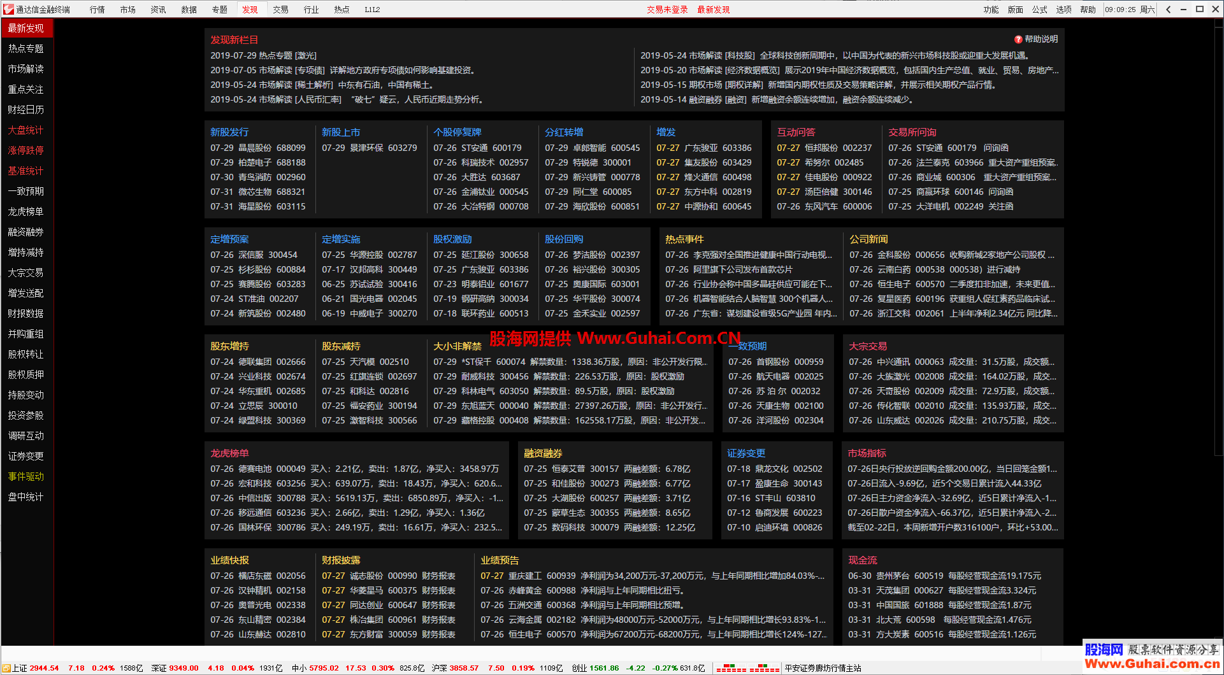The height and width of the screenshot is (675, 1224).
Task: Click the 帮助说明 link
Action: pyautogui.click(x=1041, y=39)
